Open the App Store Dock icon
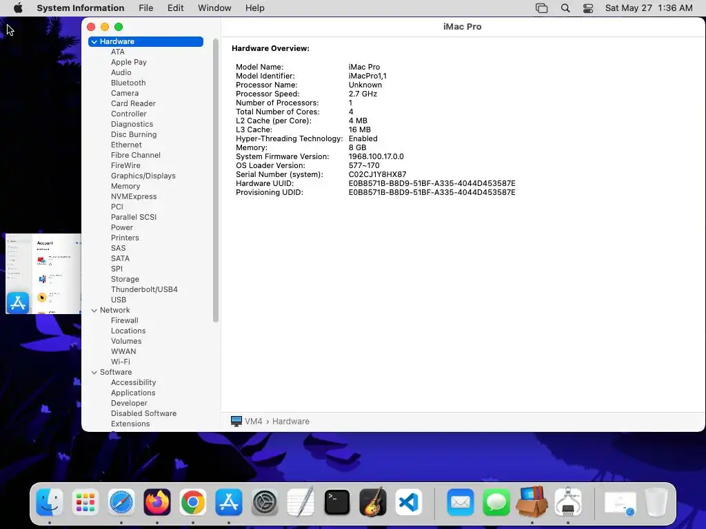This screenshot has height=529, width=706. (229, 502)
